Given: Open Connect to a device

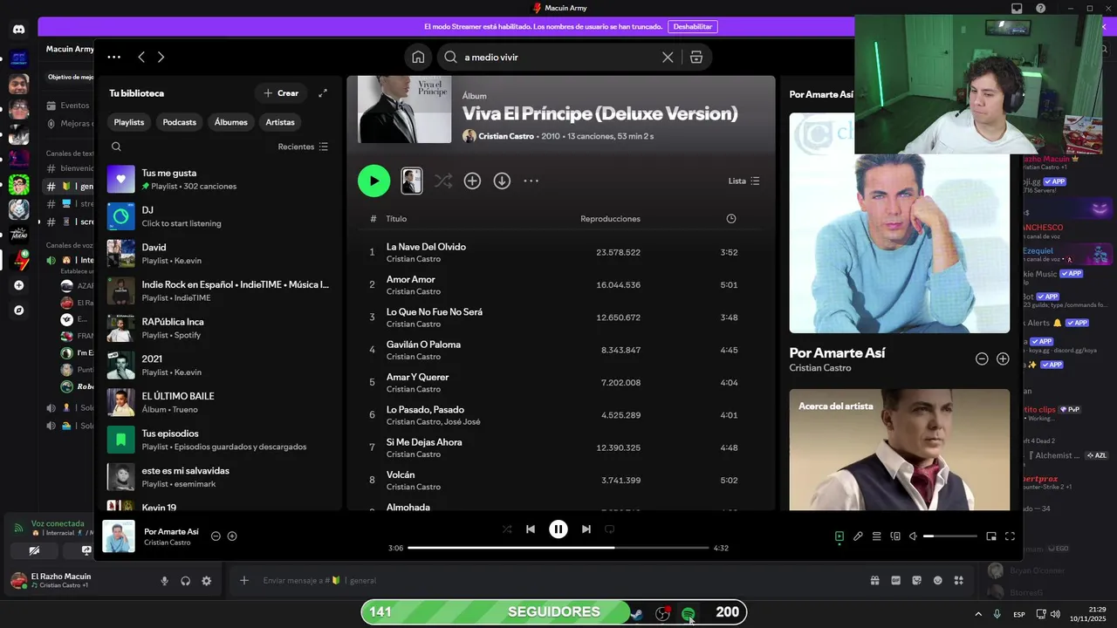Looking at the screenshot, I should pos(895,536).
